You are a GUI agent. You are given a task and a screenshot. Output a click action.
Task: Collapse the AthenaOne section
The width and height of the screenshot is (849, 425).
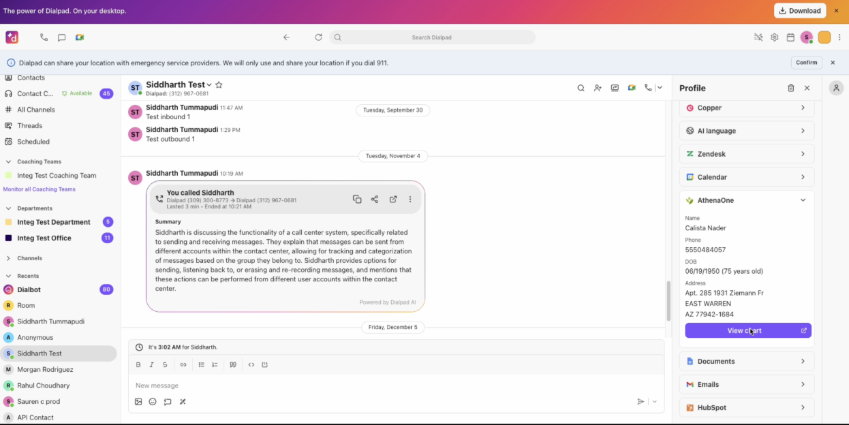click(803, 200)
